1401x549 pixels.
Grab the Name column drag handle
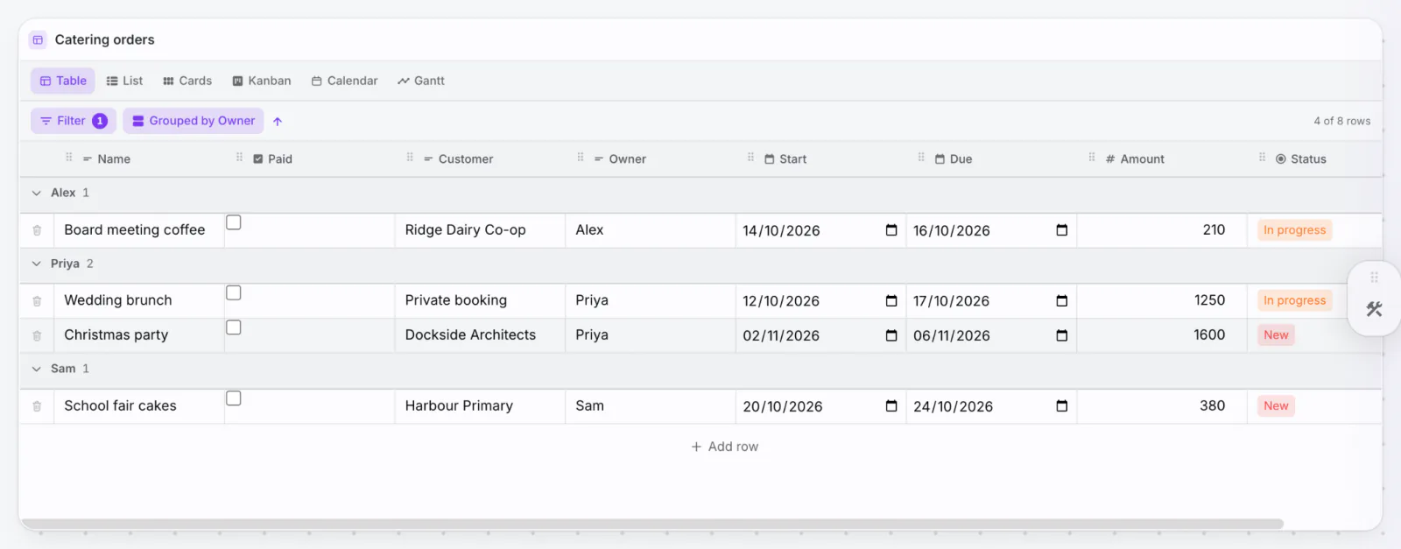click(x=69, y=158)
